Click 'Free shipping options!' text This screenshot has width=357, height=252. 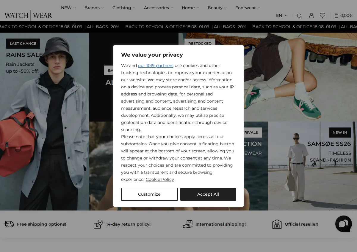(x=41, y=224)
